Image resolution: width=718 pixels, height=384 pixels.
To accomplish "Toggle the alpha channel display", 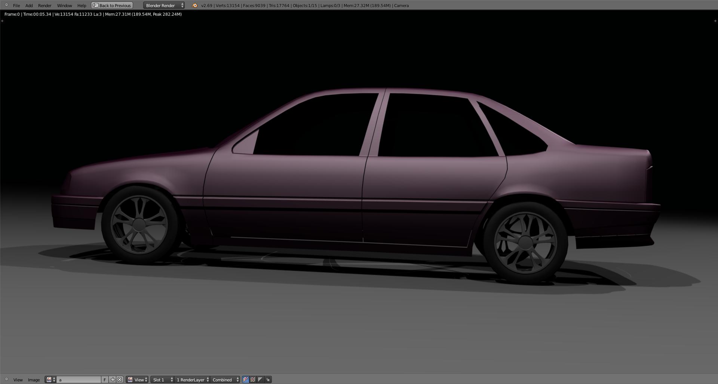I will pos(253,380).
